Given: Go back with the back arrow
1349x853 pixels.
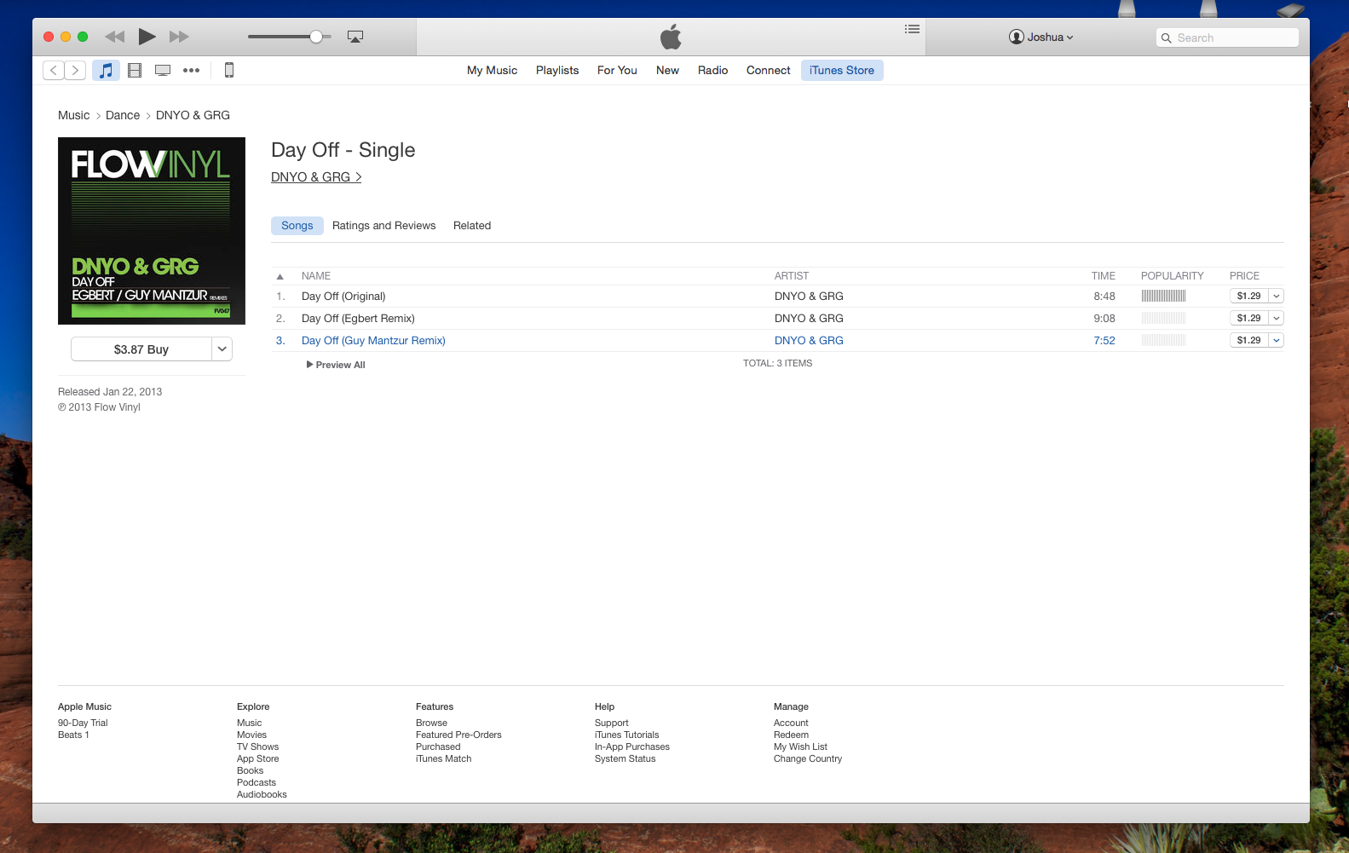Looking at the screenshot, I should pos(54,71).
